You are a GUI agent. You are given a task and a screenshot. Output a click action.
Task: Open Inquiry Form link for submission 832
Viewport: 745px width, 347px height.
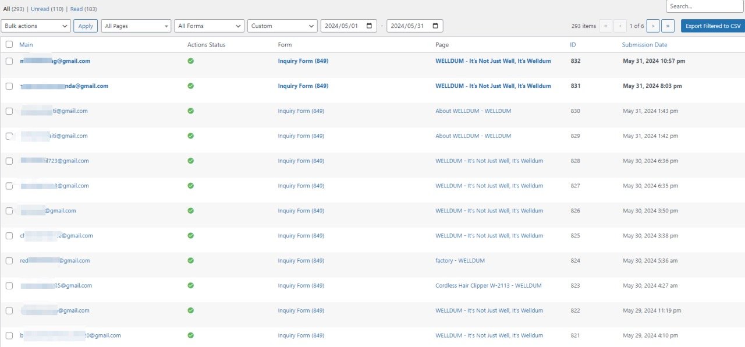(303, 61)
